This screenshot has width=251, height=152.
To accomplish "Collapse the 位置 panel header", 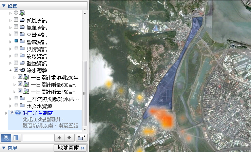I will [4, 4].
